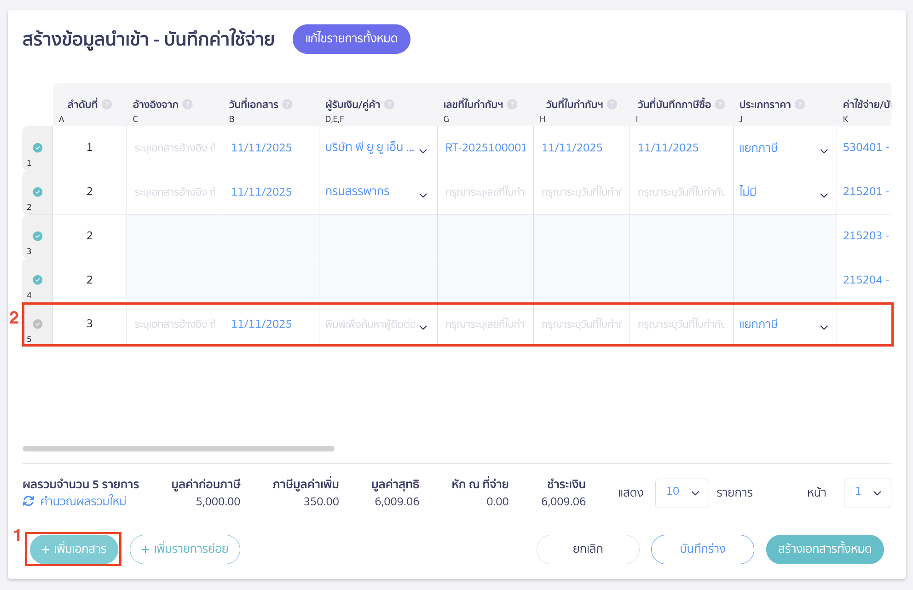Screen dimensions: 913x590
Task: Open the page number selector showing 1
Action: (867, 493)
